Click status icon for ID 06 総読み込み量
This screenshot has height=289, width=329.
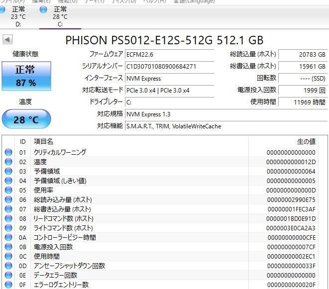[8, 199]
